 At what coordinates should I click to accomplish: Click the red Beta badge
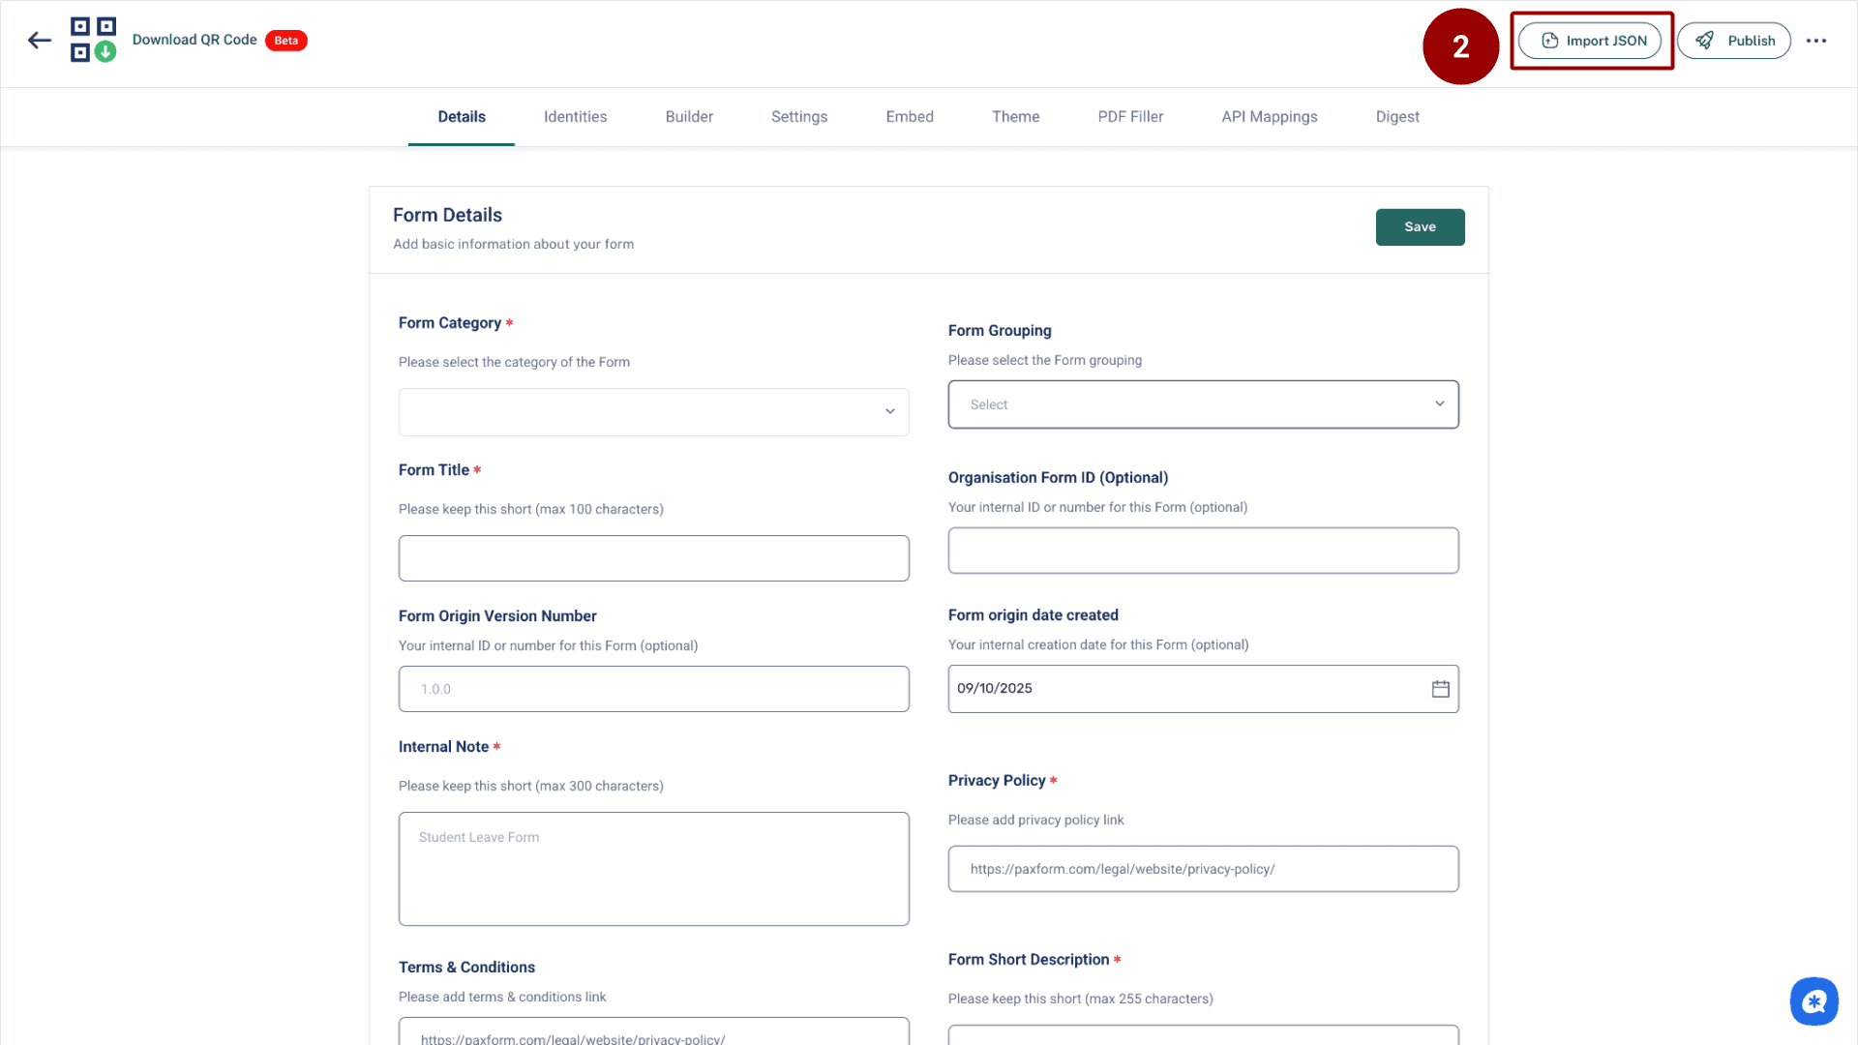(x=285, y=41)
